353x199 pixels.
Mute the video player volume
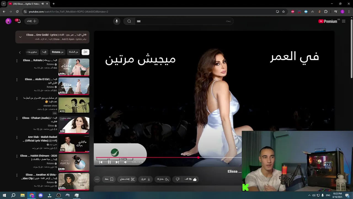pos(125,162)
